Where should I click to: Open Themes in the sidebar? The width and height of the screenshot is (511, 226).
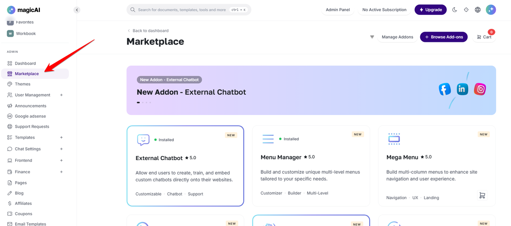[x=23, y=84]
